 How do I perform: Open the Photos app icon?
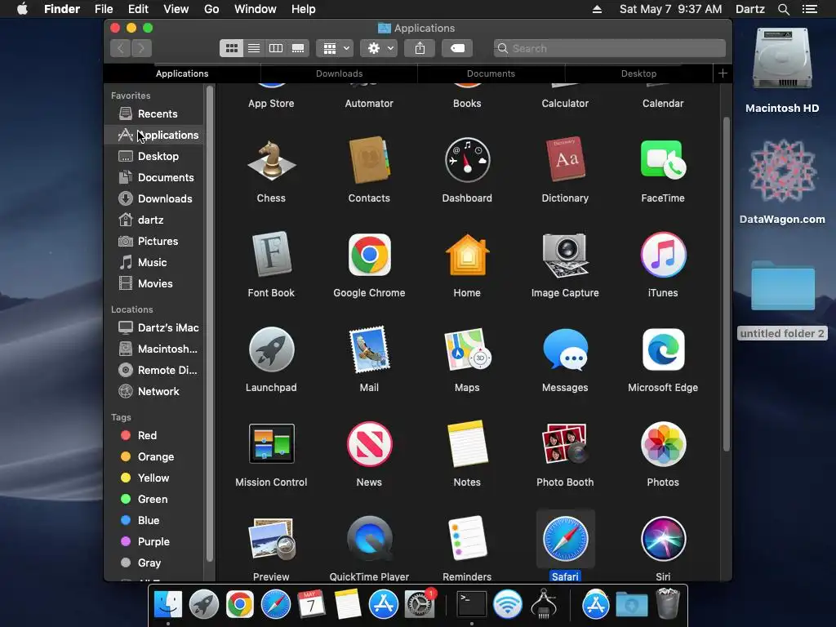663,443
